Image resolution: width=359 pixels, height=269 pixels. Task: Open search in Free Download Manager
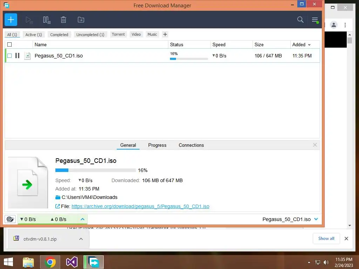(x=300, y=20)
